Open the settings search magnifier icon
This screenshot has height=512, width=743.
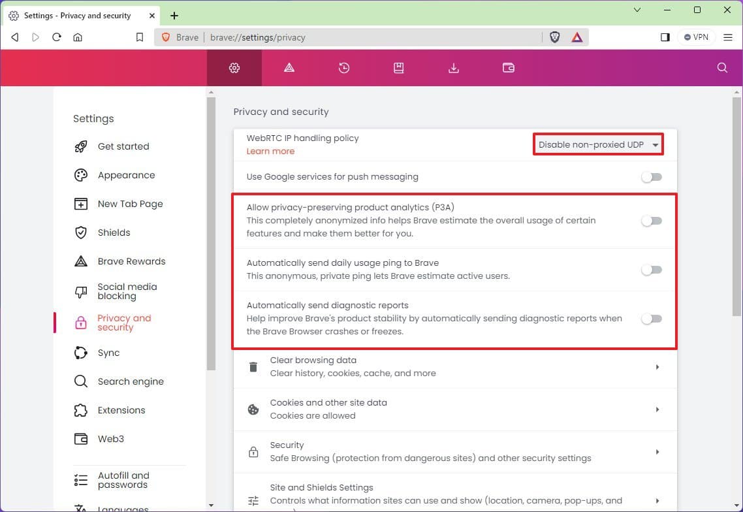721,67
